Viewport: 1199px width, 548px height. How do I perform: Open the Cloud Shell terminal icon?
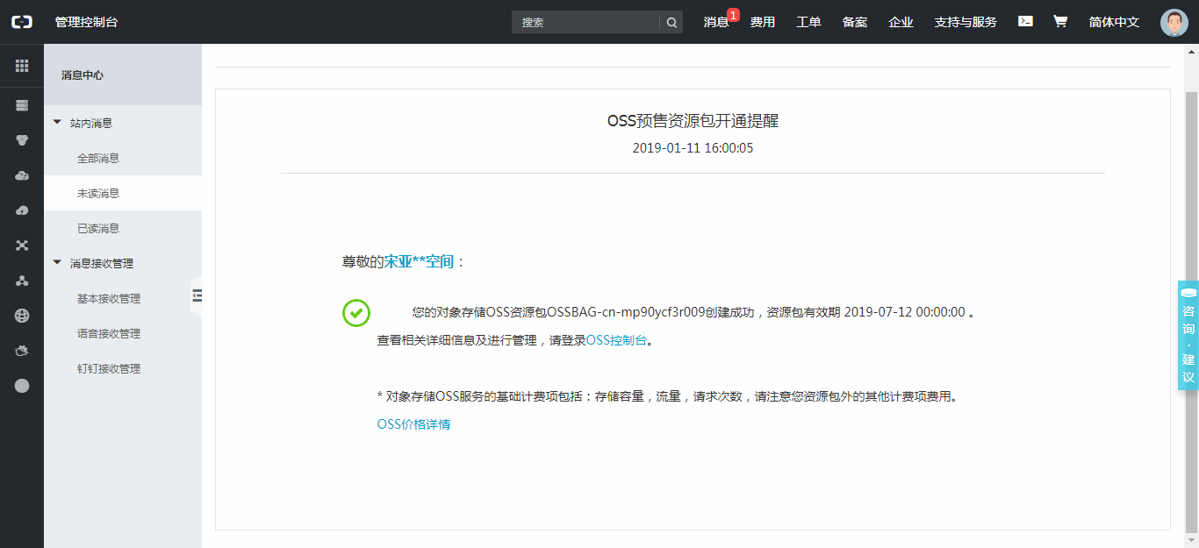pos(1025,21)
